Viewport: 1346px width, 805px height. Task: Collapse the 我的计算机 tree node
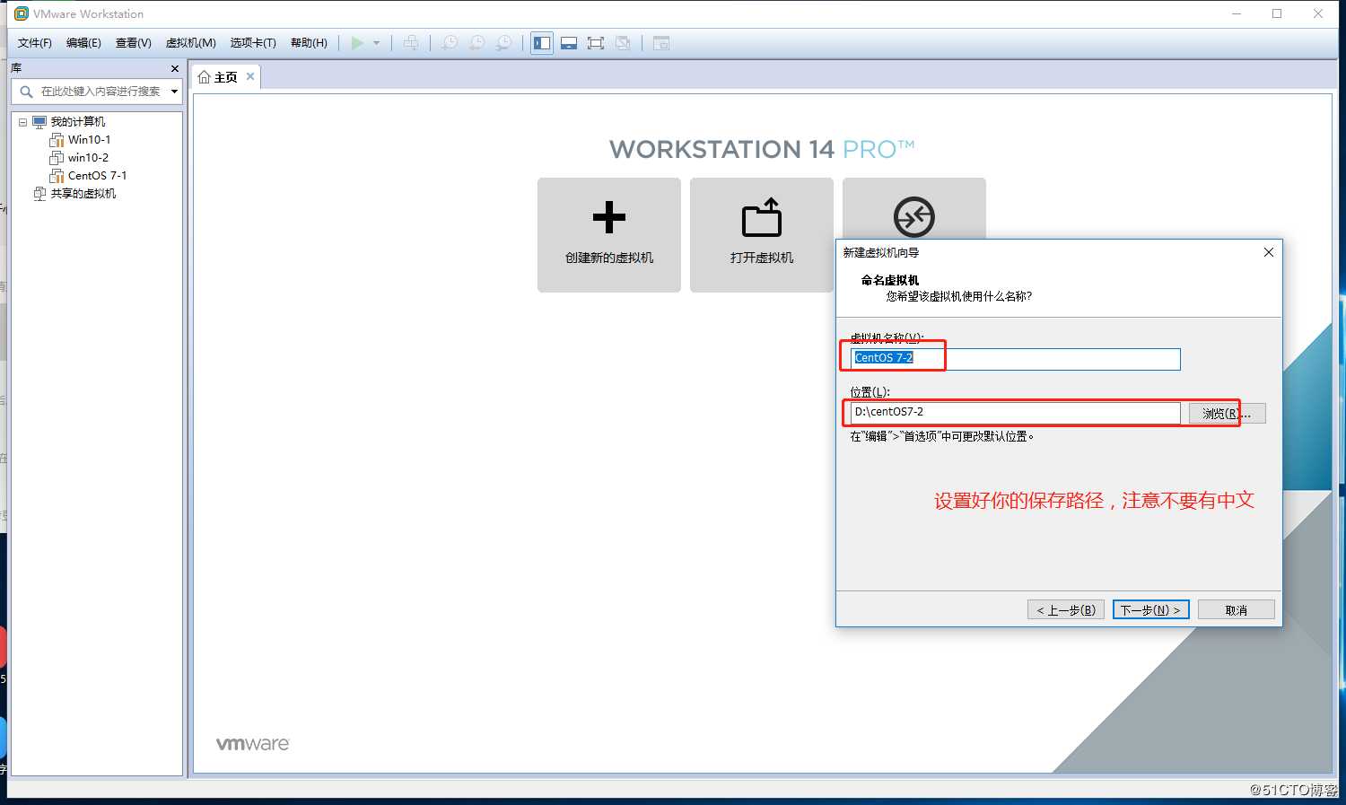click(22, 122)
